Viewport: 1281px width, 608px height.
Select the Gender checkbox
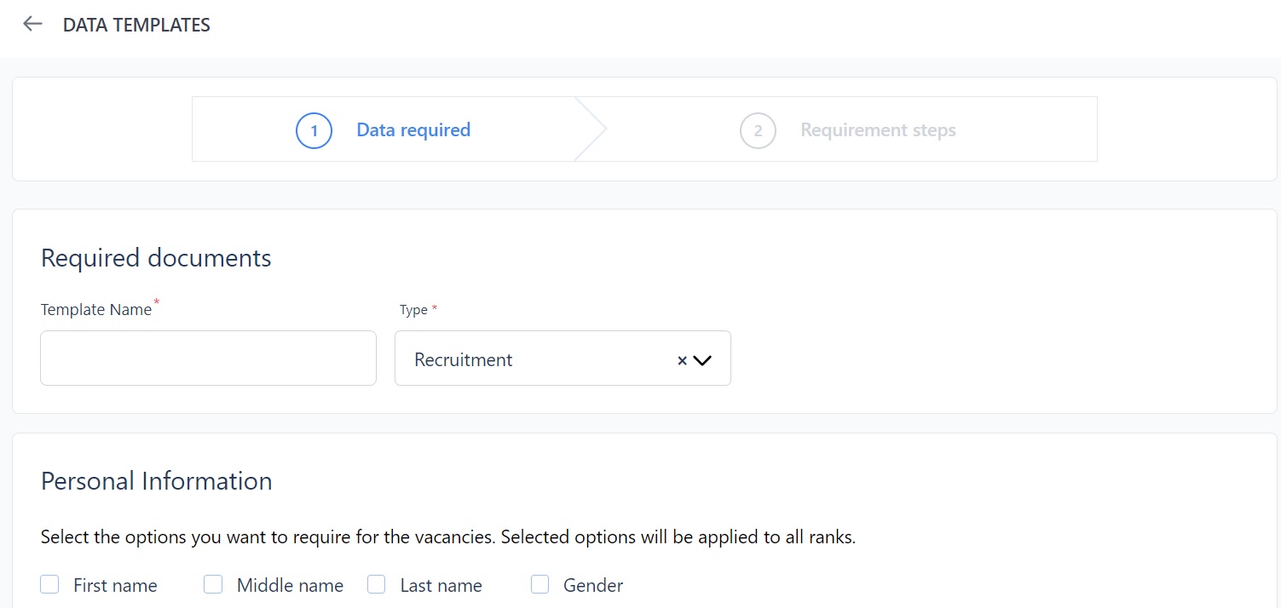540,584
